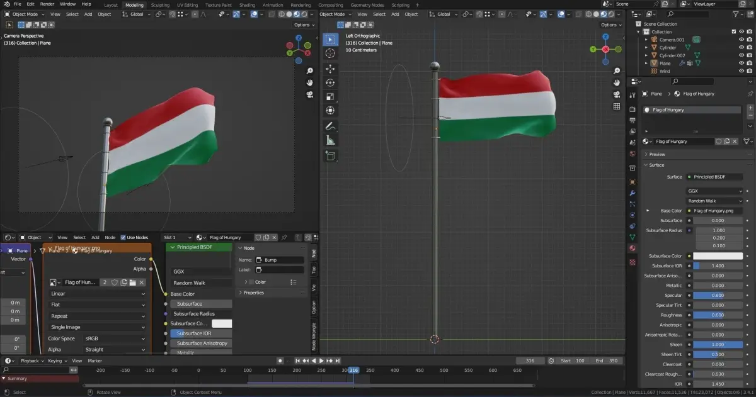Click Flag of Hungary.png Base Color button
Viewport: 756px width, 397px height.
715,211
